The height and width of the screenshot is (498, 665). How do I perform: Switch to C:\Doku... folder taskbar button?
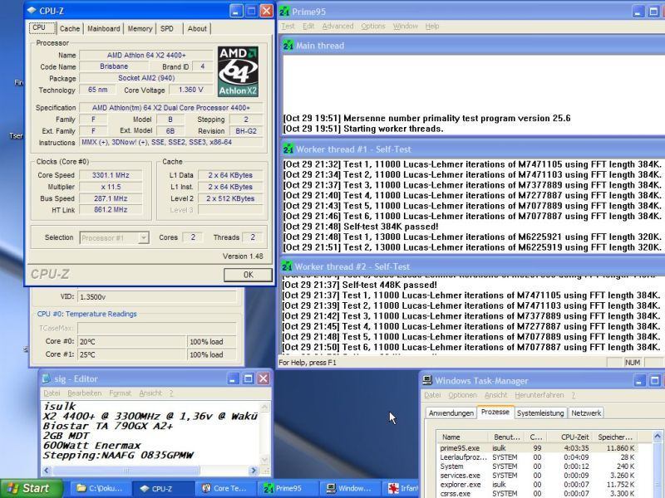pyautogui.click(x=100, y=488)
